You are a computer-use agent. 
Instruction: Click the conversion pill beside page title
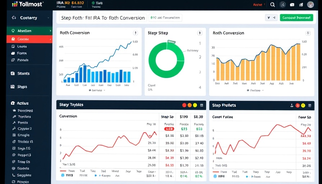coord(165,18)
